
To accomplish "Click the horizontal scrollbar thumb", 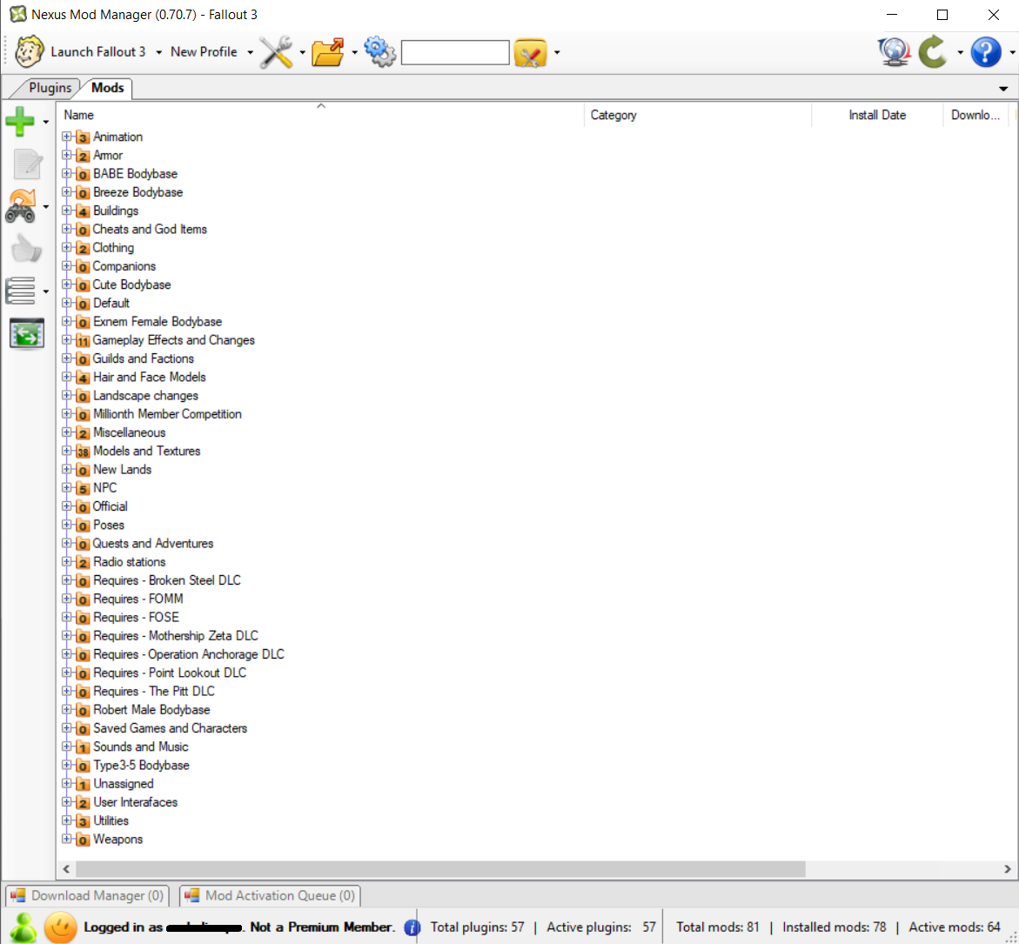I will pos(440,868).
